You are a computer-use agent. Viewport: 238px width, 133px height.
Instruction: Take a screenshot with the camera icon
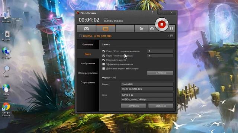click(152, 28)
